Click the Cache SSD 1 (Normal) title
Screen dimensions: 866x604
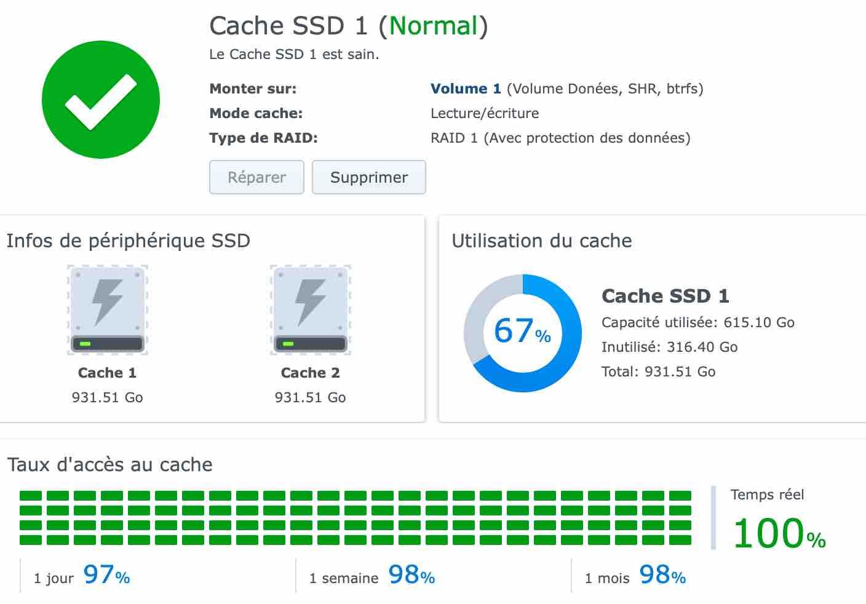pyautogui.click(x=348, y=26)
